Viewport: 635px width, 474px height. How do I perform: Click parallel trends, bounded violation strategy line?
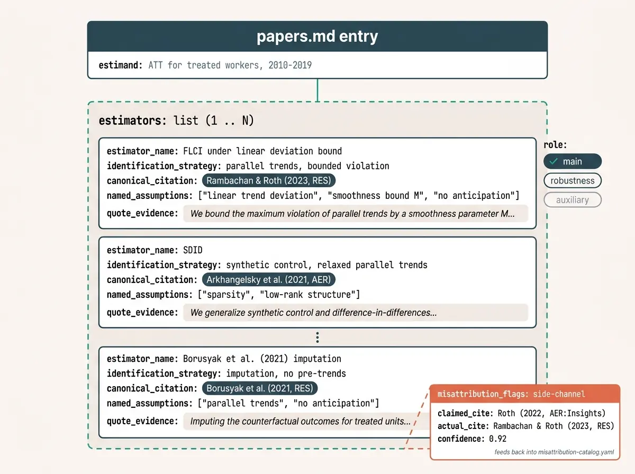coord(248,166)
